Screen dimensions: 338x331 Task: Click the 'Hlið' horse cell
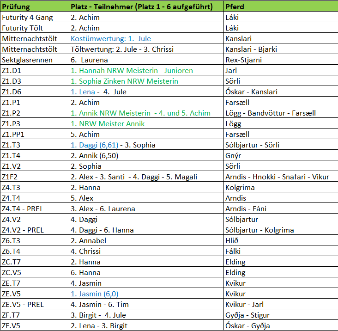[281, 240]
